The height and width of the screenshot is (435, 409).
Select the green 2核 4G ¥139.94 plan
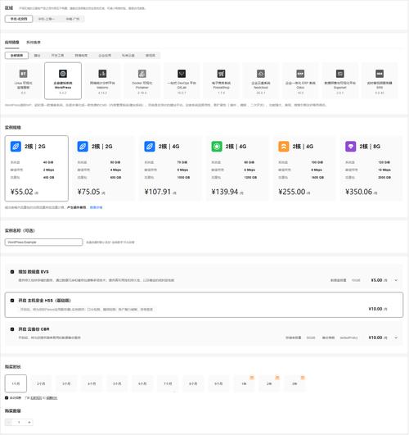tap(237, 168)
